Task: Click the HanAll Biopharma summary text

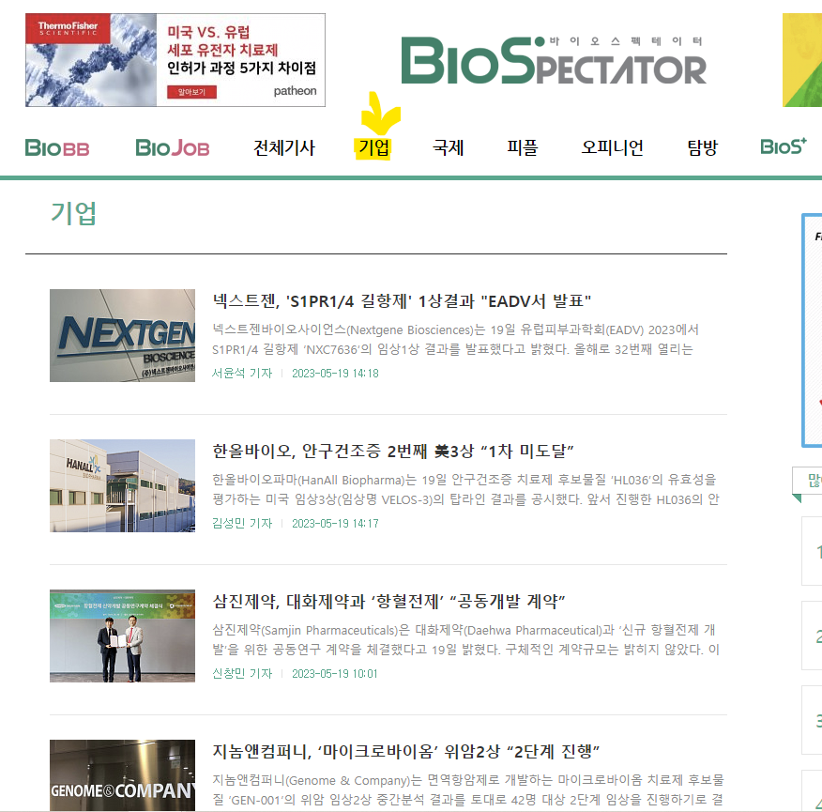Action: click(465, 489)
